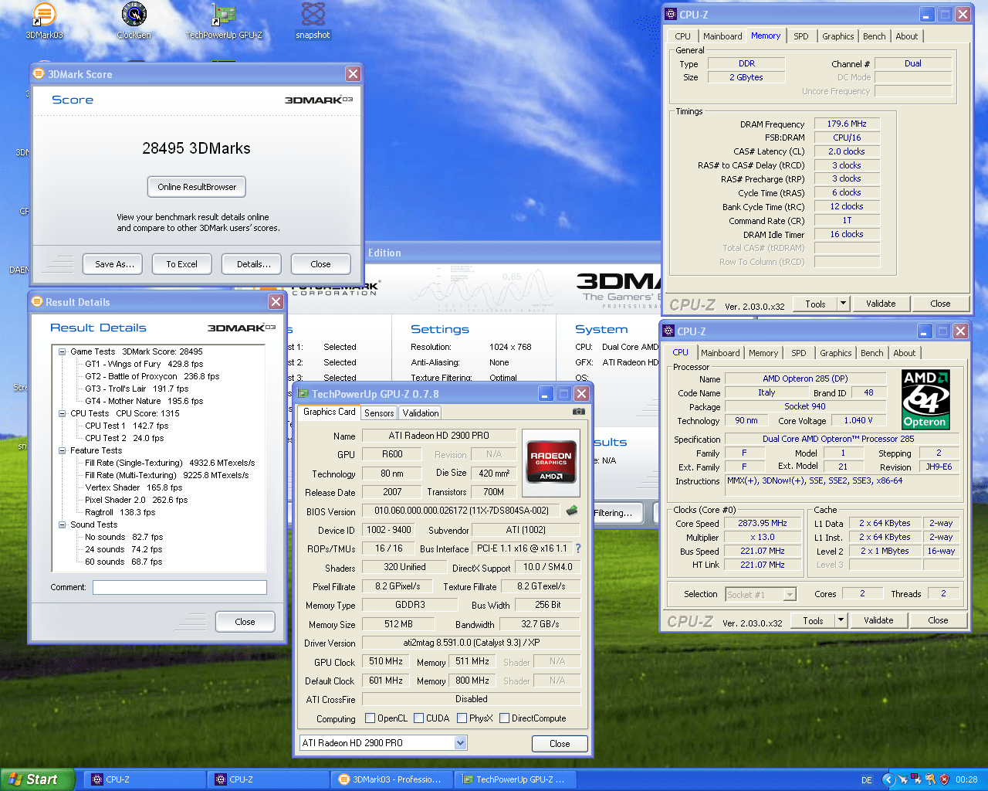The image size is (988, 791).
Task: Collapse the Feature Tests tree node
Action: pyautogui.click(x=62, y=450)
